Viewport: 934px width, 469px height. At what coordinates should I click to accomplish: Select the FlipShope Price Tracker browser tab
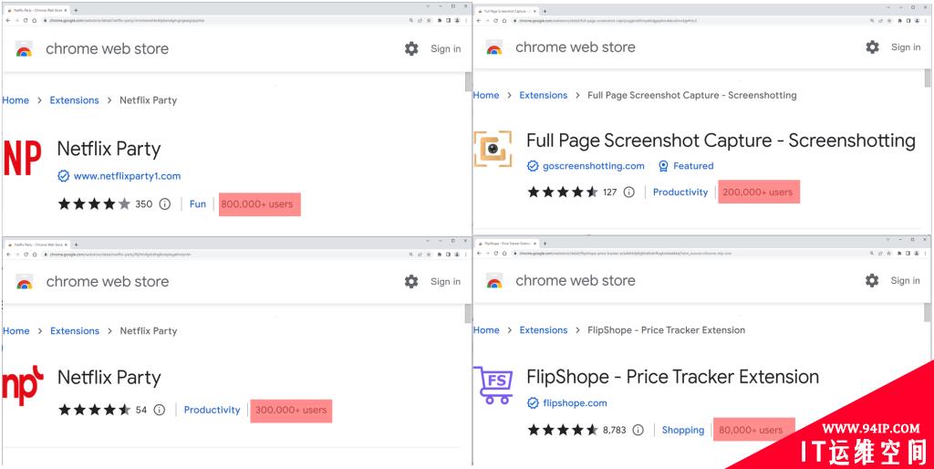(x=507, y=243)
